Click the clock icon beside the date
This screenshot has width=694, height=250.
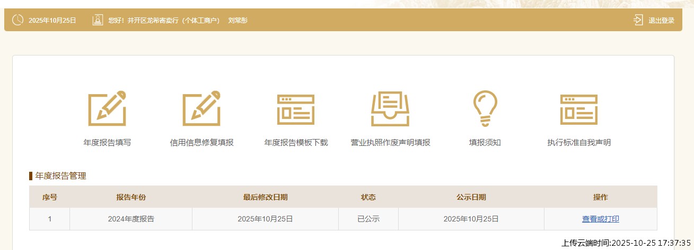(17, 20)
